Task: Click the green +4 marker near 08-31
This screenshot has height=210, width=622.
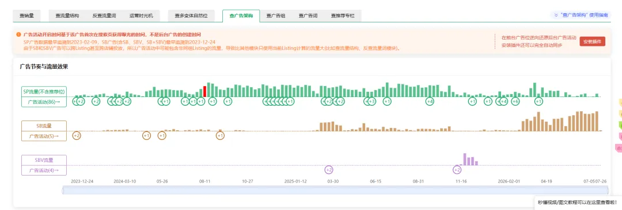Action: coord(430,102)
